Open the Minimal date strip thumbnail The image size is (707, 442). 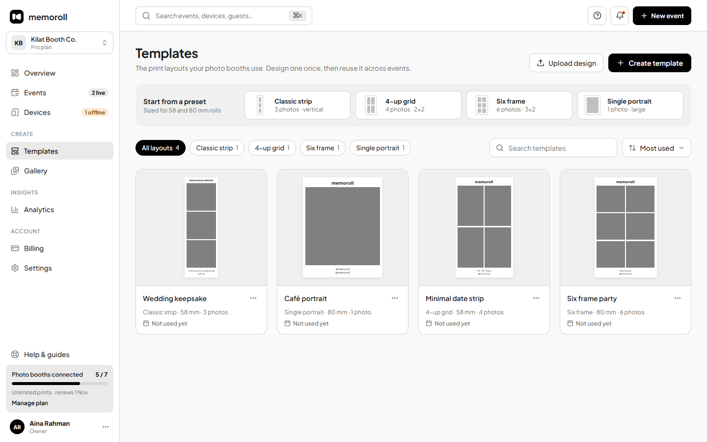[484, 227]
